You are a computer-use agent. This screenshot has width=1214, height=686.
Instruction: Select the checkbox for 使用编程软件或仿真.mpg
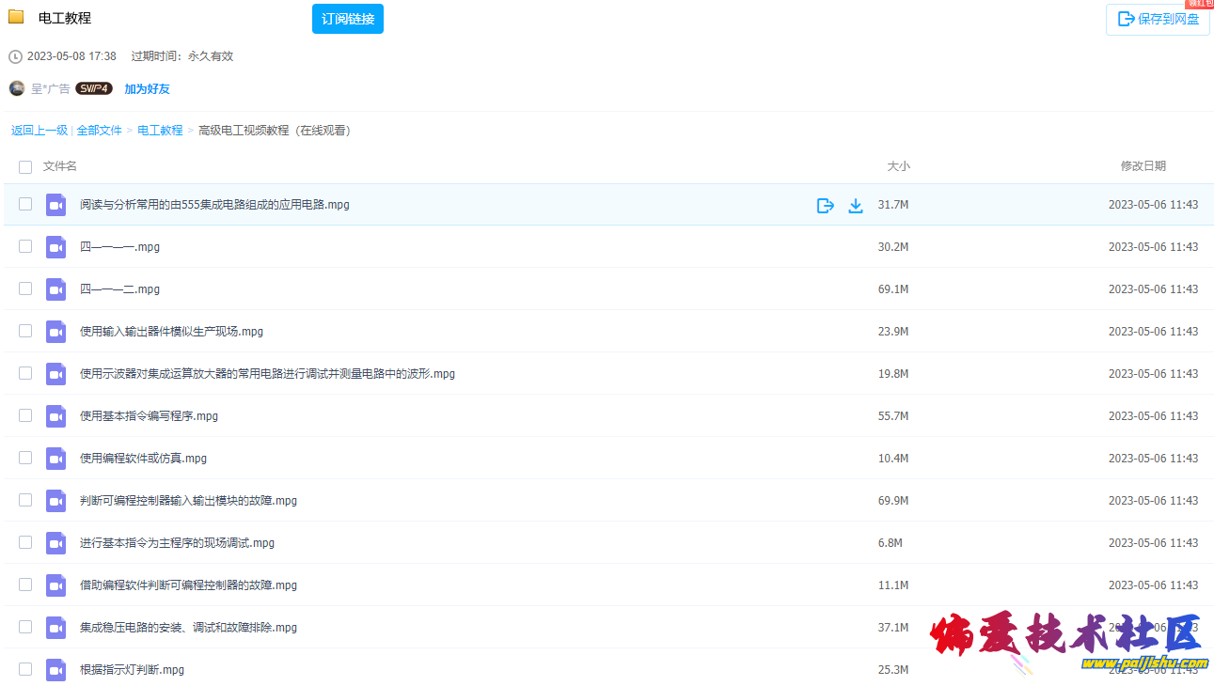coord(24,458)
